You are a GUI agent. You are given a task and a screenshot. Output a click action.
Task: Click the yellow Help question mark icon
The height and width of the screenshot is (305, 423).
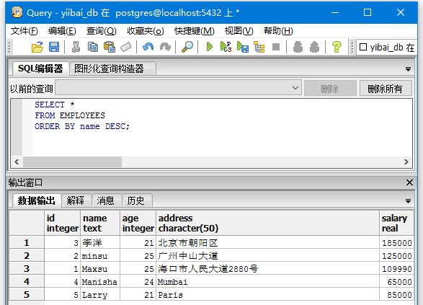(x=337, y=48)
